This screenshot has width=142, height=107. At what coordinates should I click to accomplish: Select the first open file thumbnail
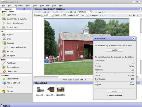pos(41,90)
